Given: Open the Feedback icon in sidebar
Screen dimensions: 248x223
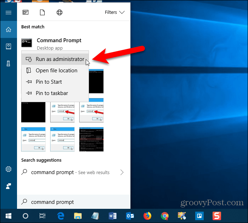Looking at the screenshot, I should pos(9,186).
